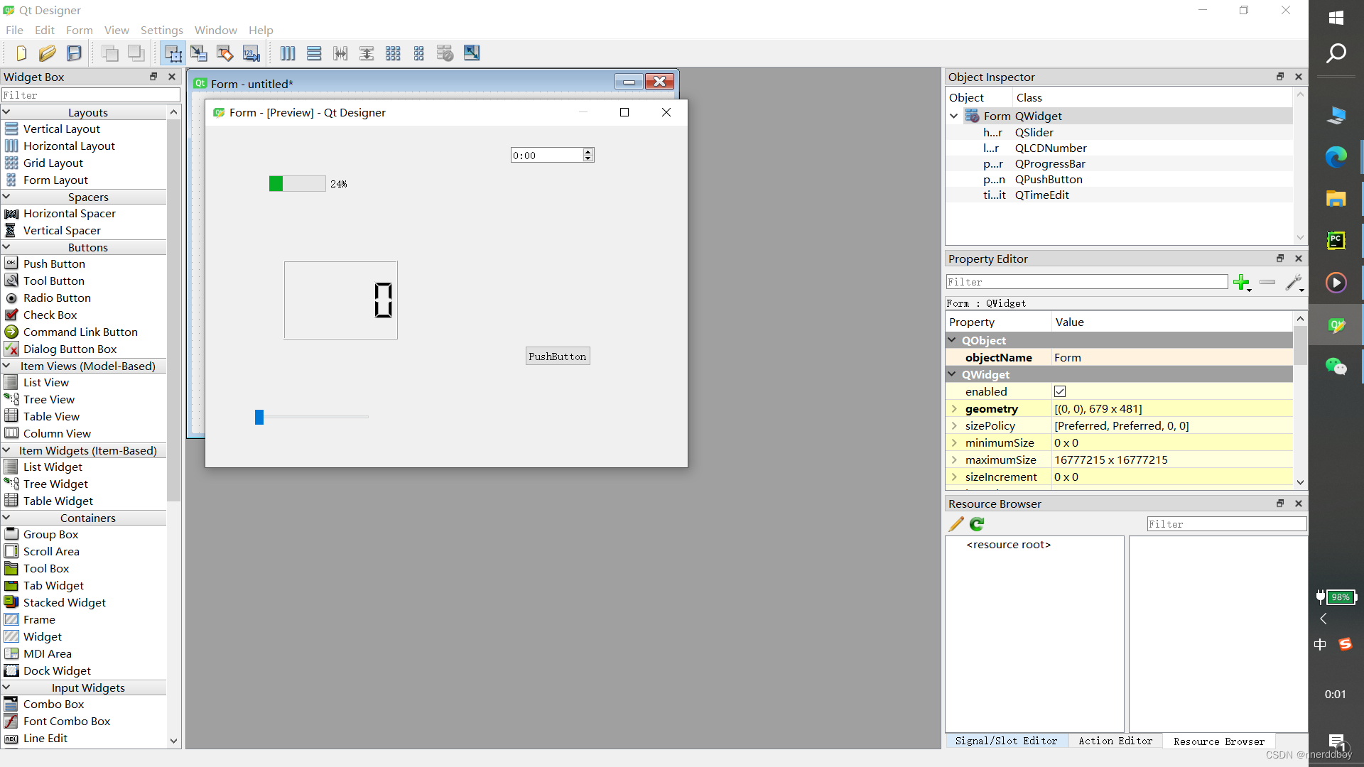Click green plus add dynamic property icon
Image resolution: width=1364 pixels, height=767 pixels.
1241,283
